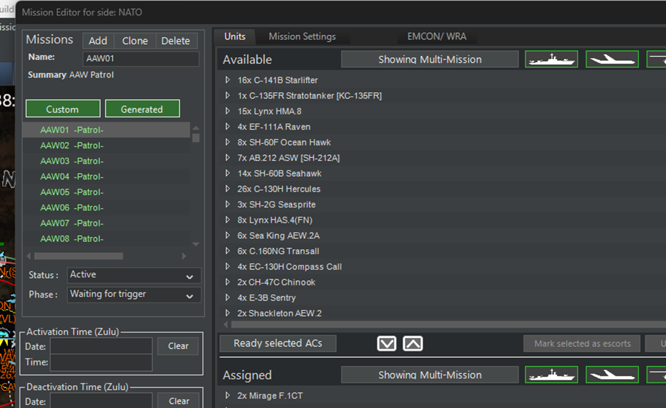Viewport: 666px width, 408px height.
Task: Toggle aircraft filter icon in Available section
Action: click(612, 59)
